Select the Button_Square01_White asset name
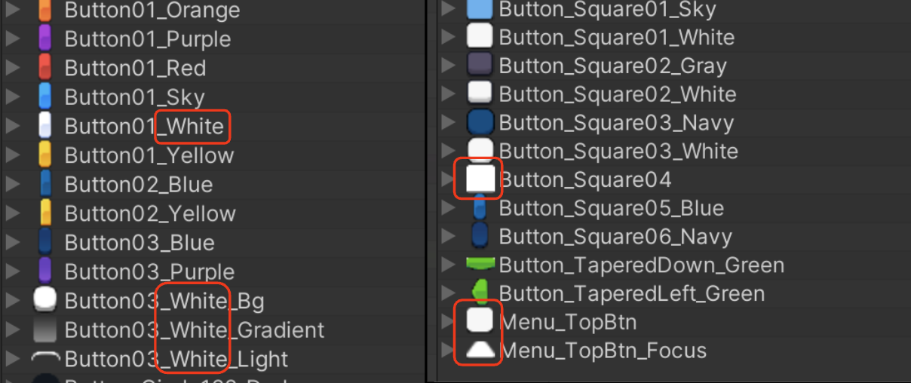Image resolution: width=911 pixels, height=383 pixels. [x=617, y=37]
